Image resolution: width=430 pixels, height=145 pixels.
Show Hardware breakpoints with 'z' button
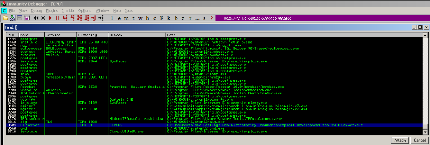183,18
